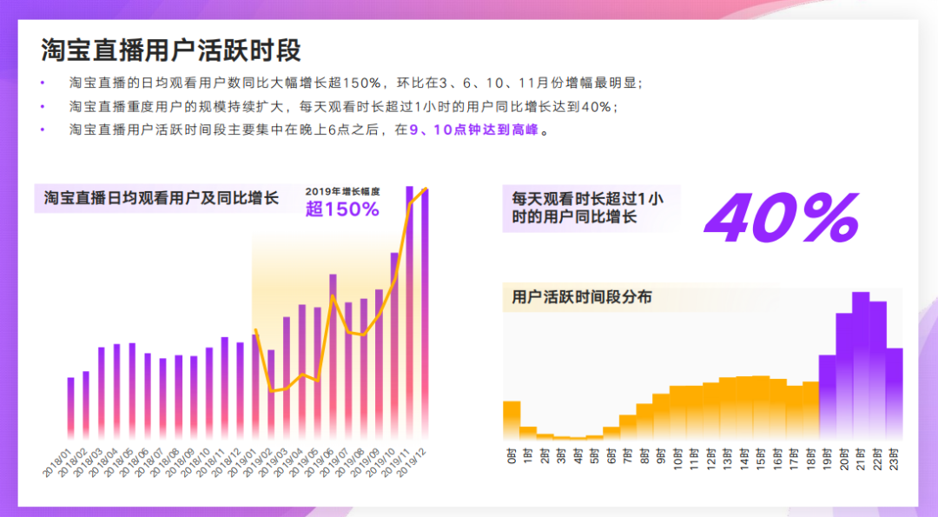Click the x-axis label 21时
The width and height of the screenshot is (938, 517).
click(x=861, y=459)
